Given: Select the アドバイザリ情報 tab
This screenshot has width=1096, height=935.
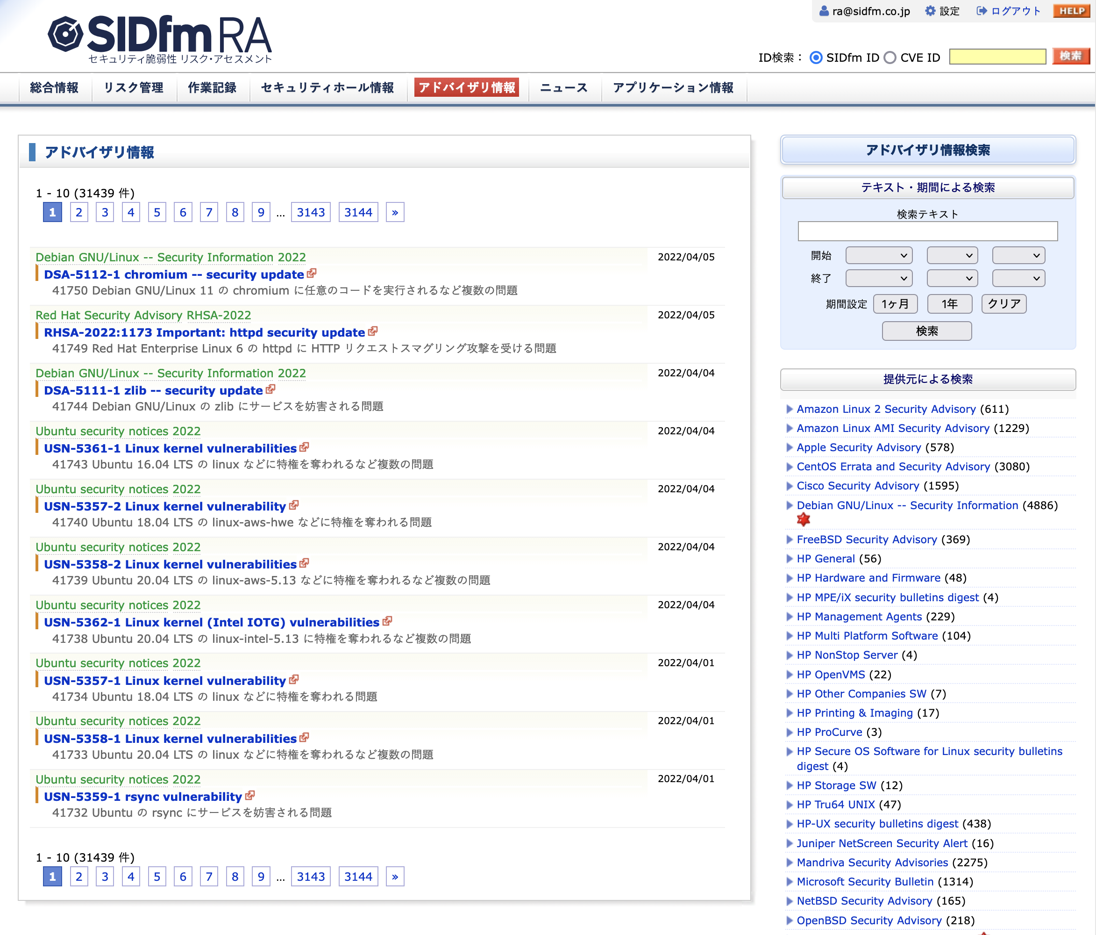Looking at the screenshot, I should (x=467, y=87).
